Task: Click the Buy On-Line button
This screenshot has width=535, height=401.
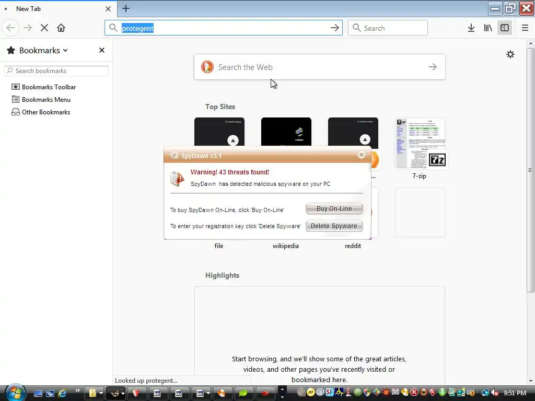Action: point(334,209)
